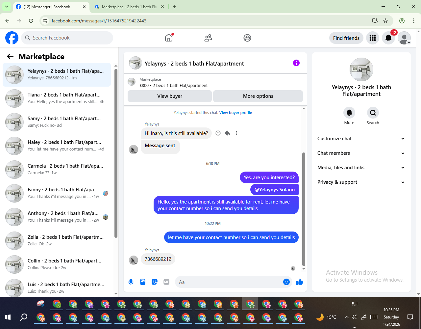This screenshot has height=329, width=421.
Task: Click the @Yelaynys Solano mention
Action: tap(275, 190)
